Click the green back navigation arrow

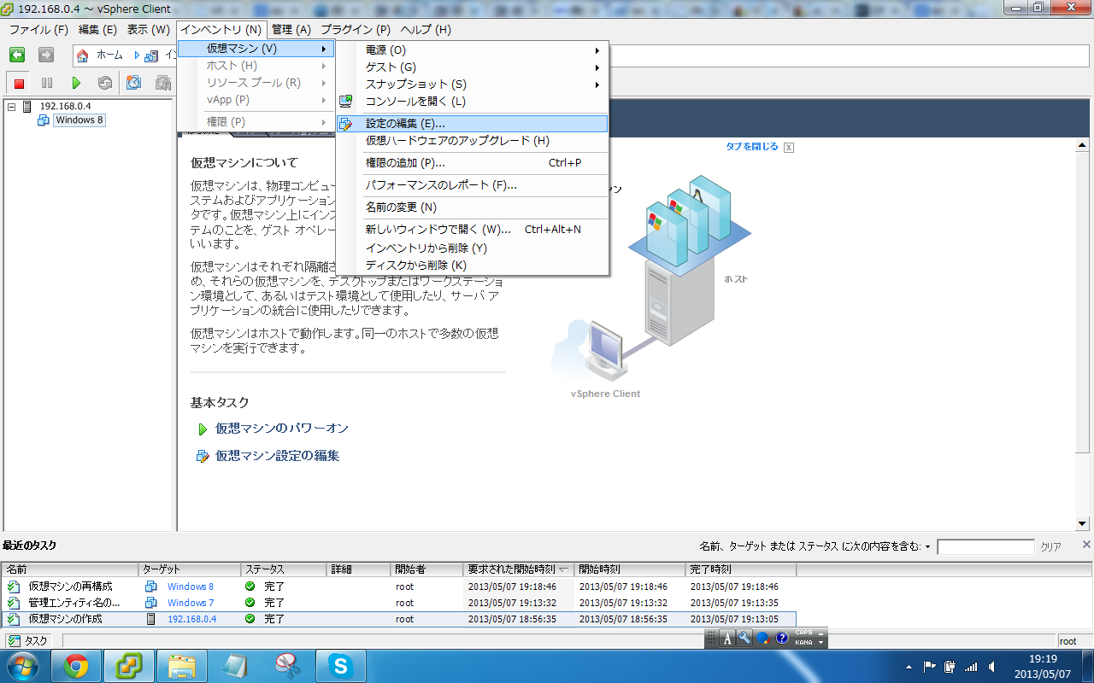tap(17, 55)
